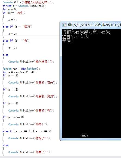Click code line c = 1;

click(x=13, y=20)
